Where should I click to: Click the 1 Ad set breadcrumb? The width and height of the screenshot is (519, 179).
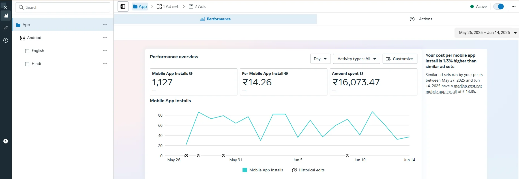pos(168,6)
